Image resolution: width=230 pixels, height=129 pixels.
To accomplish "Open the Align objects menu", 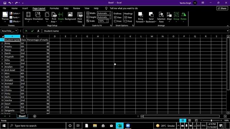I will point(169,17).
